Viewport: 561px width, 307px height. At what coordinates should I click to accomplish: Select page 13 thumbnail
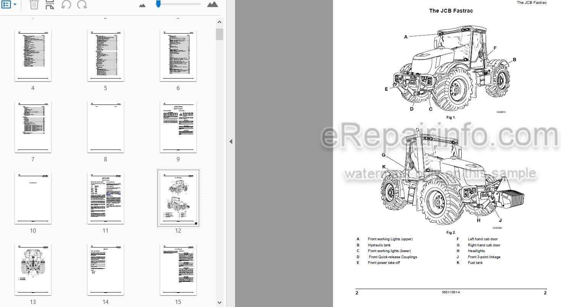[x=33, y=269]
